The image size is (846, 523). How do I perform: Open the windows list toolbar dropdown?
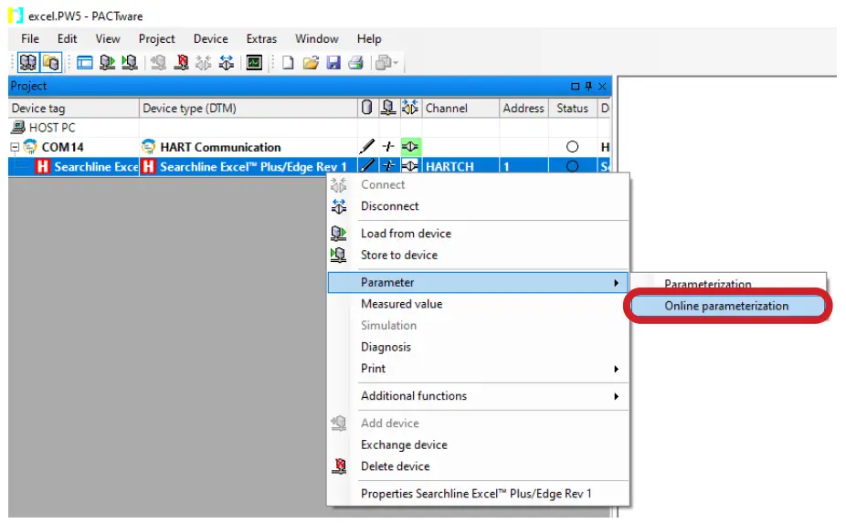386,63
